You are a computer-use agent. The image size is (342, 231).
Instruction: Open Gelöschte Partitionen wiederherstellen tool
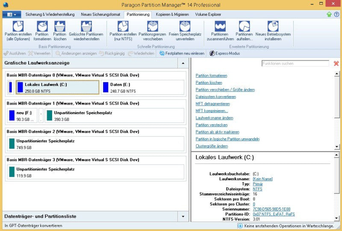coord(86,26)
